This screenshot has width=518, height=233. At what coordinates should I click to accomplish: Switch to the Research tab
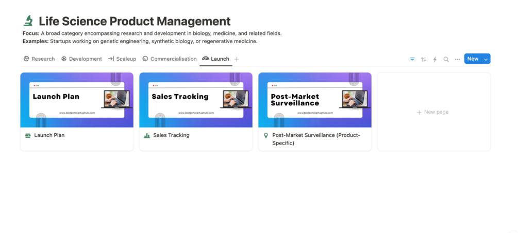pos(39,59)
